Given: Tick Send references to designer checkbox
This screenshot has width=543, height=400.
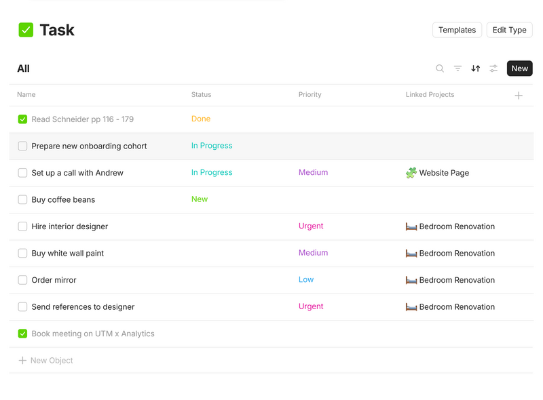Looking at the screenshot, I should [x=22, y=307].
